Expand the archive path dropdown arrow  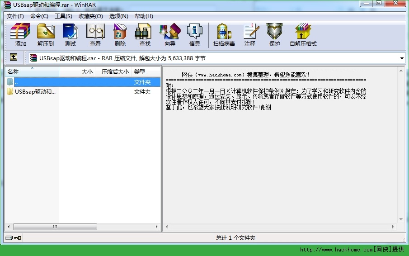click(x=402, y=58)
